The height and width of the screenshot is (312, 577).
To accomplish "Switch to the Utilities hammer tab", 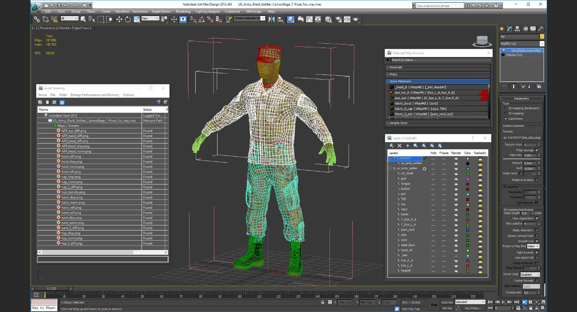I will 540,29.
